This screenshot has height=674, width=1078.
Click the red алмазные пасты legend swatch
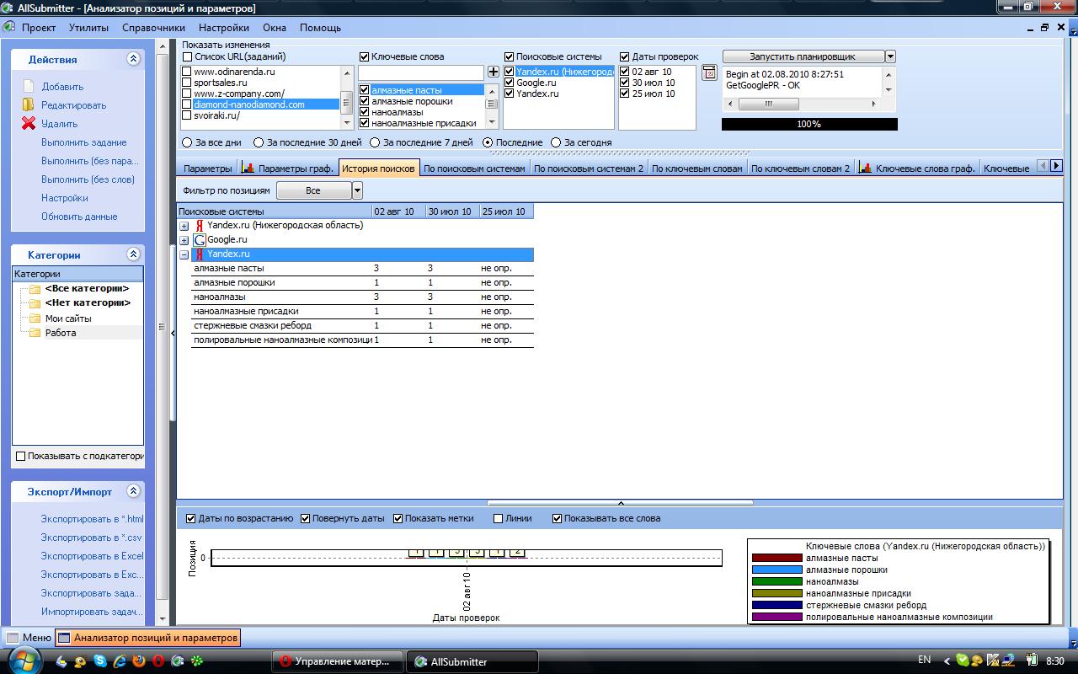[776, 558]
